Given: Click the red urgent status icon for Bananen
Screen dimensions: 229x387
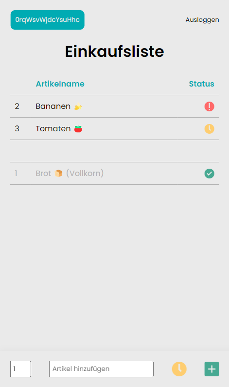Looking at the screenshot, I should 209,106.
